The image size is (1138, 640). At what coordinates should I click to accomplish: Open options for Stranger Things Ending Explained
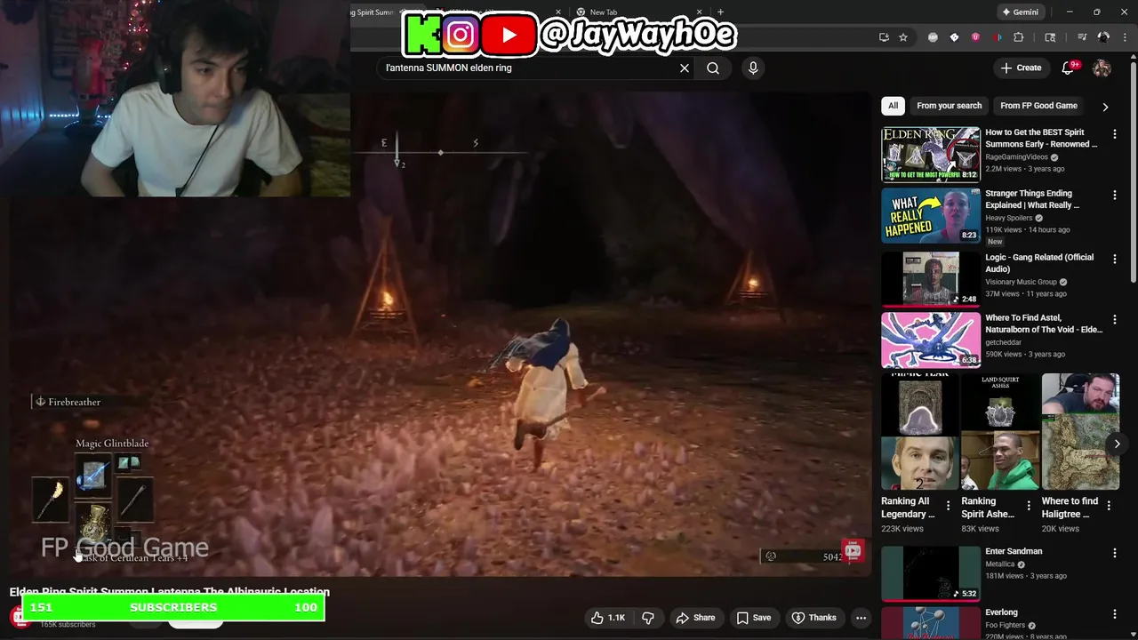pos(1115,196)
